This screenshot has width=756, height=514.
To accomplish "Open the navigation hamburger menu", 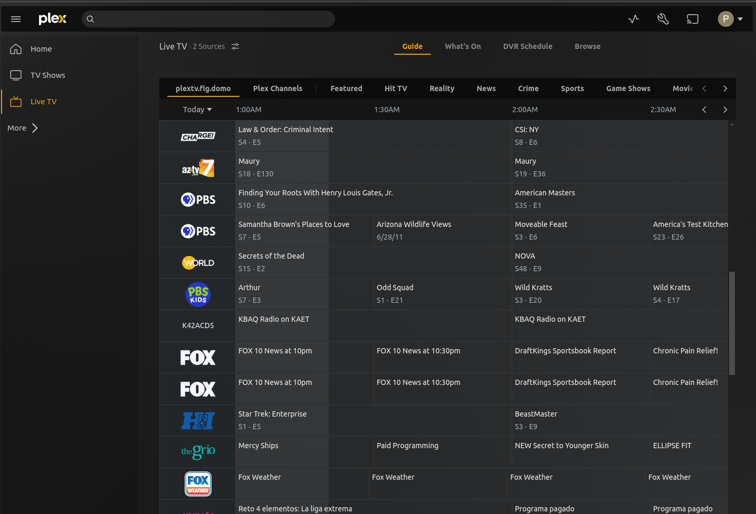I will pyautogui.click(x=15, y=19).
